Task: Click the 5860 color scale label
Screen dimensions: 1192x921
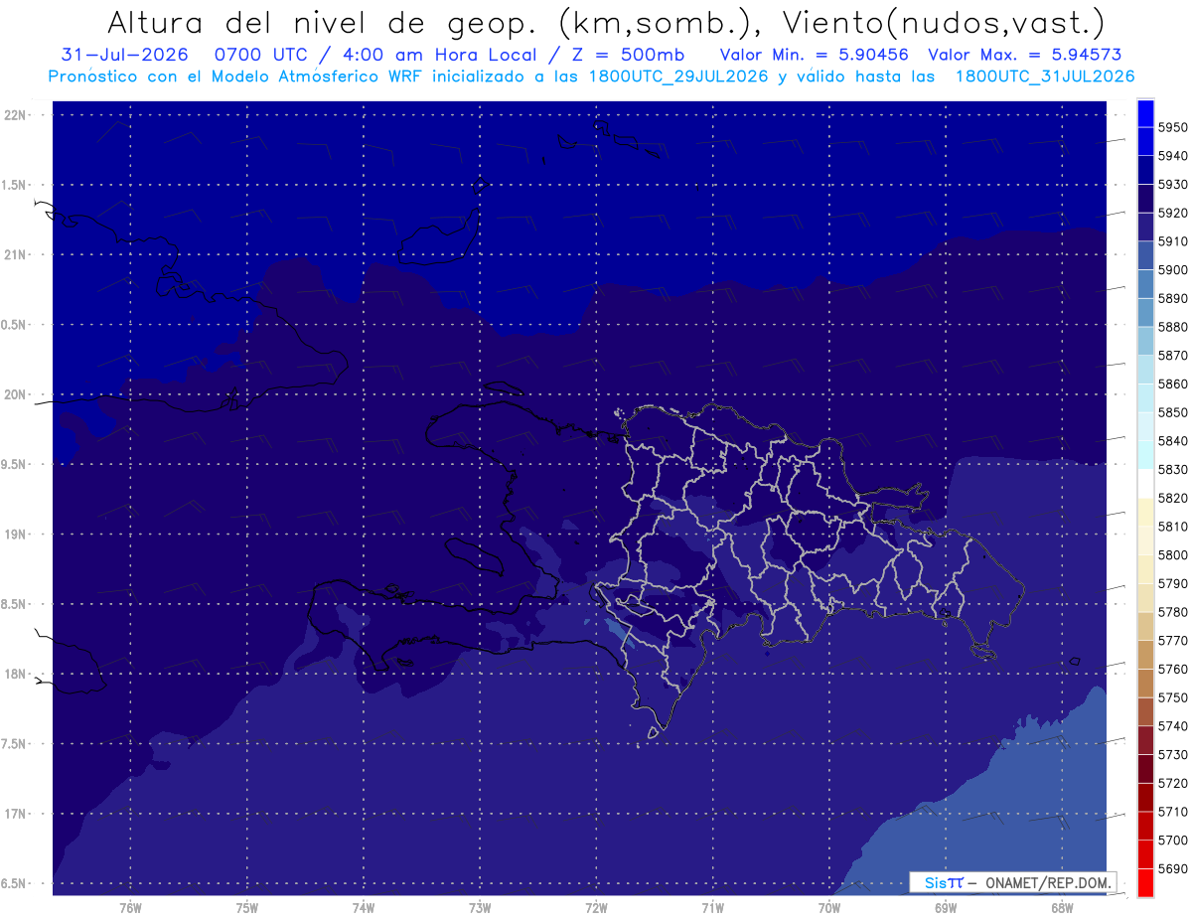Action: point(1173,384)
